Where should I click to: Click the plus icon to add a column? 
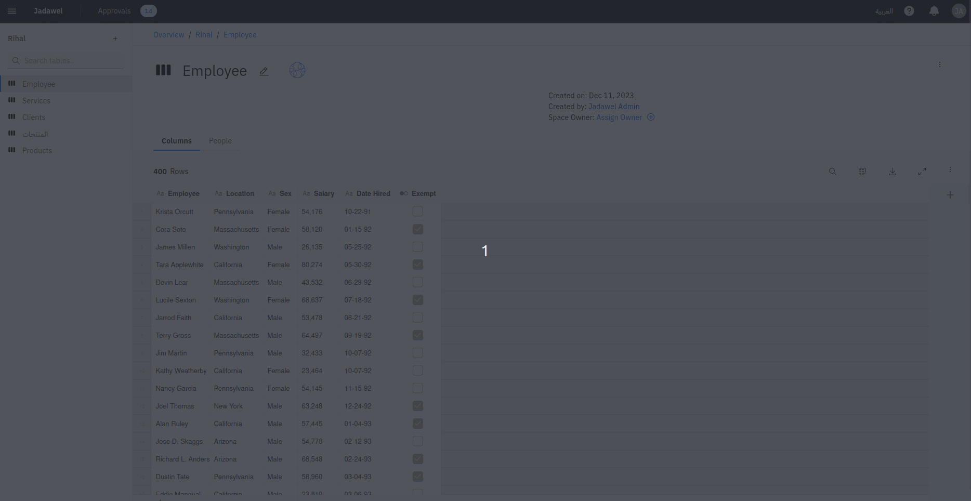click(950, 195)
